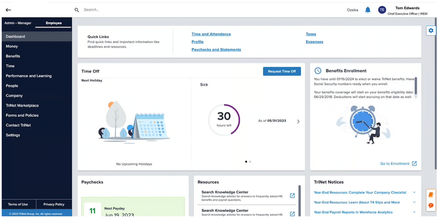Open first Search Knowledge Center external-link icon
The height and width of the screenshot is (220, 439).
[292, 195]
